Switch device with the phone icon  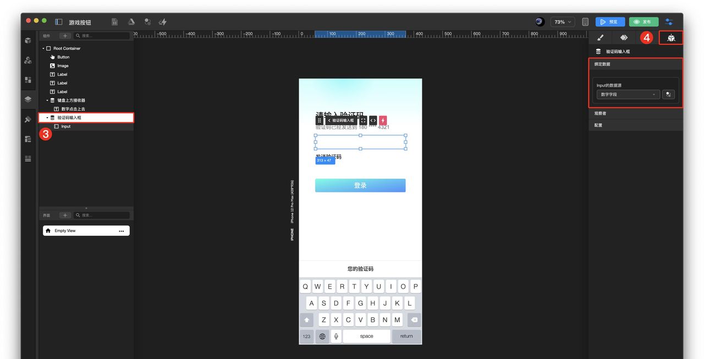[585, 22]
